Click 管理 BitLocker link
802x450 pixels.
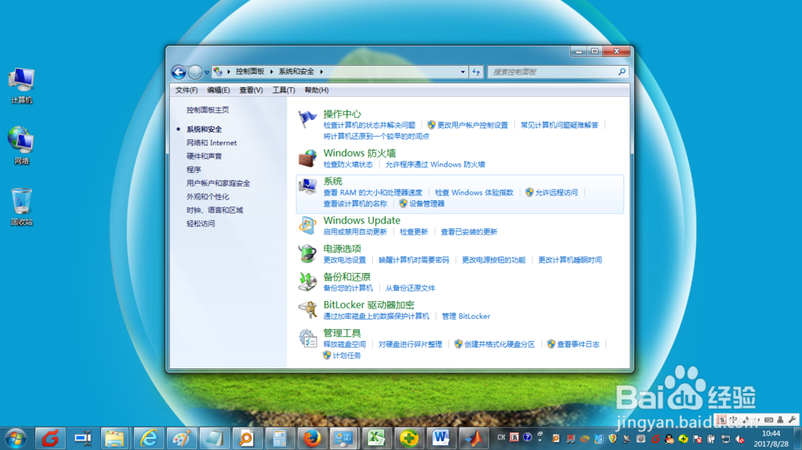466,316
